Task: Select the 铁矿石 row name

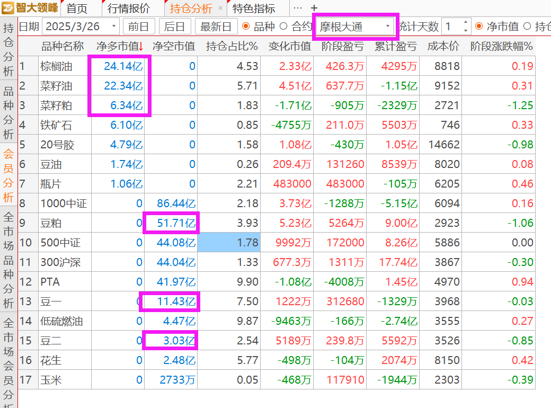Action: [x=56, y=125]
